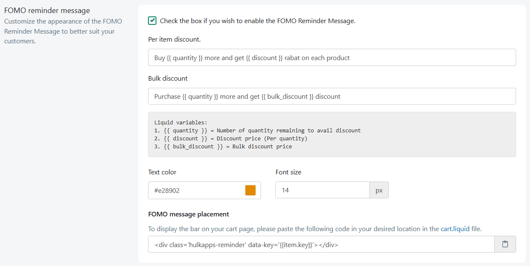The width and height of the screenshot is (530, 266).
Task: Copy the FOMO placement code to clipboard
Action: point(505,244)
